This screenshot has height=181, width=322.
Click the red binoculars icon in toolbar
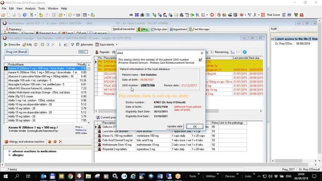(x=301, y=15)
